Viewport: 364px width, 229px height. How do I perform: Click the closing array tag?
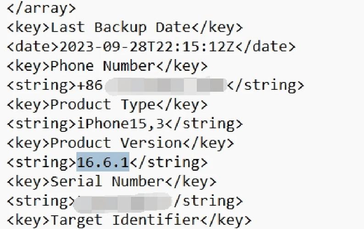pyautogui.click(x=41, y=8)
